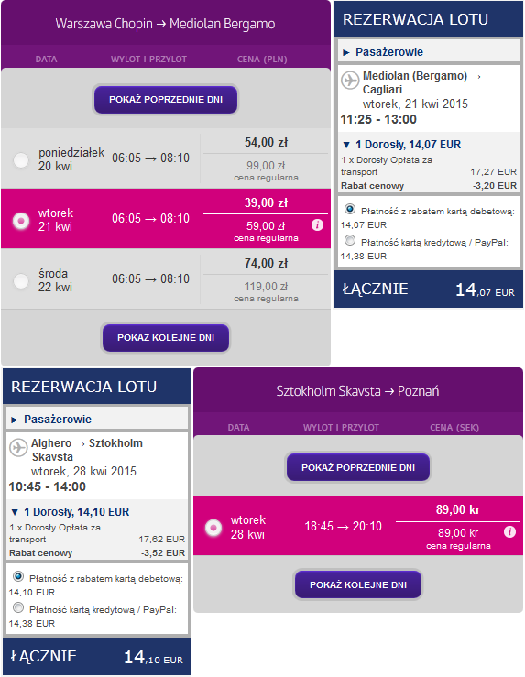This screenshot has height=677, width=525.
Task: Click plane icon next to Mediolan (Bergamo) Cagliari
Action: coord(350,80)
